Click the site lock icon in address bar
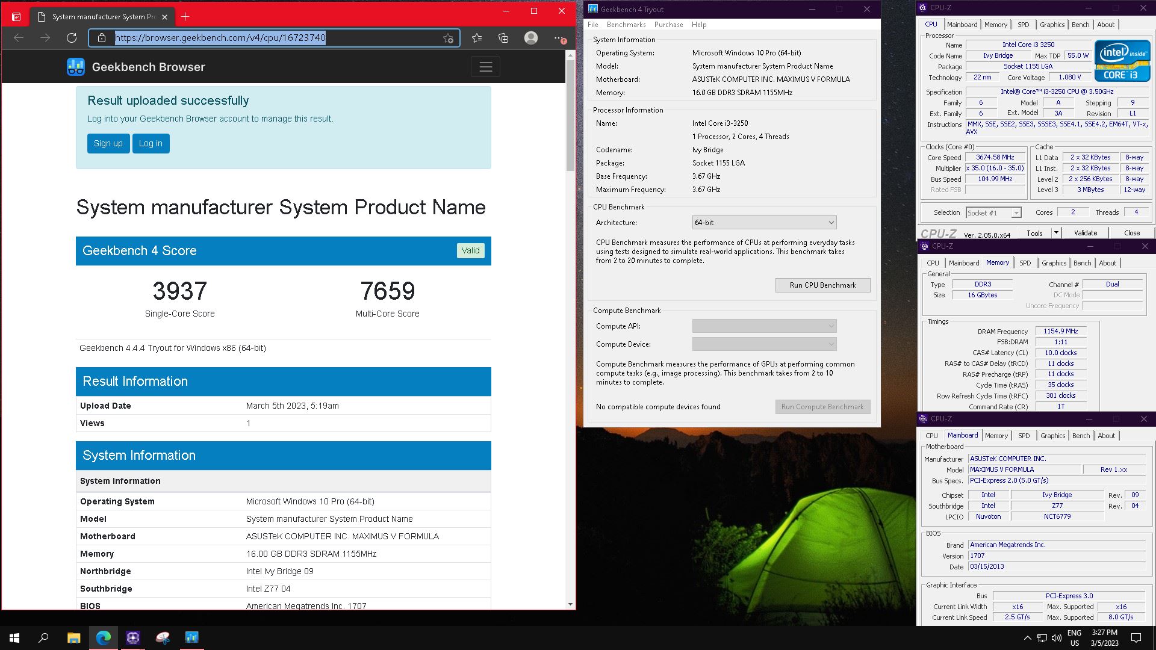The width and height of the screenshot is (1156, 650). 101,38
